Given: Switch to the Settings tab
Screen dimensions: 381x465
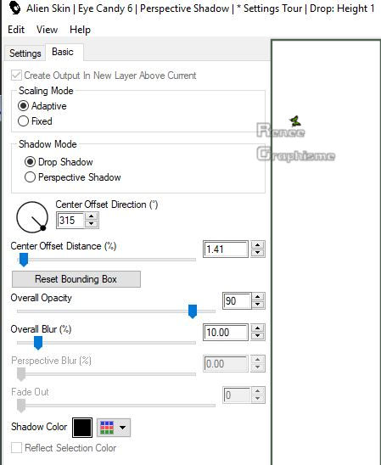Looking at the screenshot, I should point(25,53).
